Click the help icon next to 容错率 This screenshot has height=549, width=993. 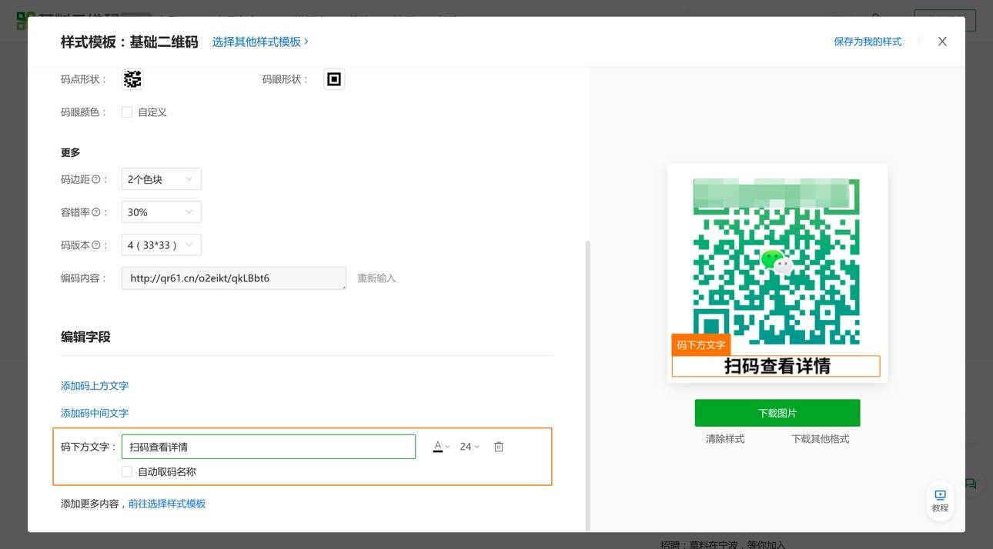tap(96, 212)
